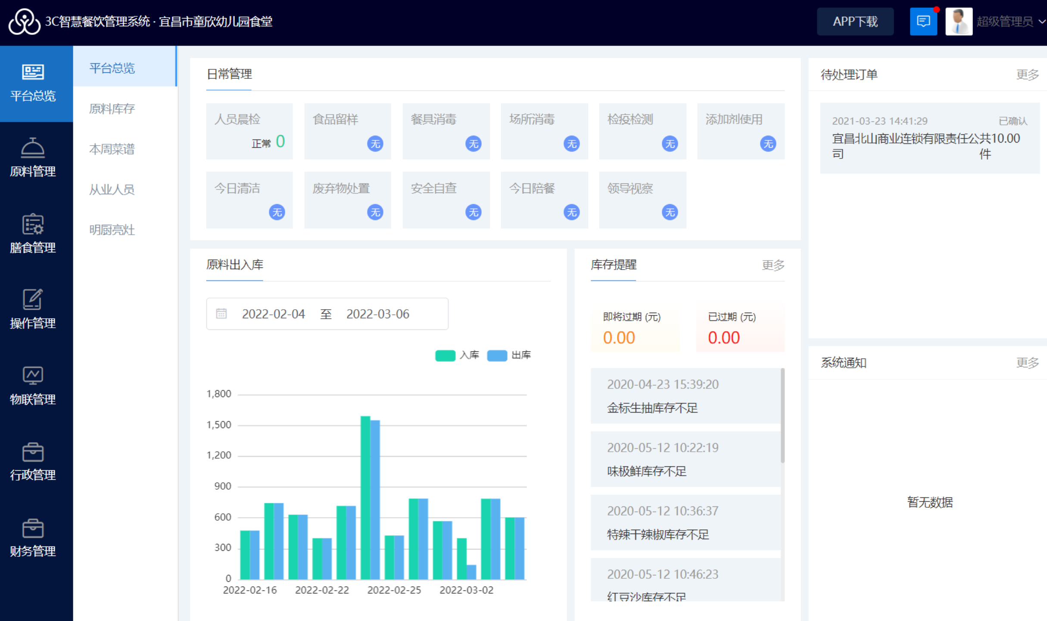Click the calendar icon in date range

pos(221,314)
